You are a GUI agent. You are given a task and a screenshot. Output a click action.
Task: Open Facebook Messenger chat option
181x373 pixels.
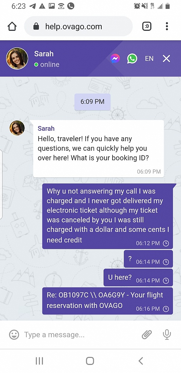115,58
